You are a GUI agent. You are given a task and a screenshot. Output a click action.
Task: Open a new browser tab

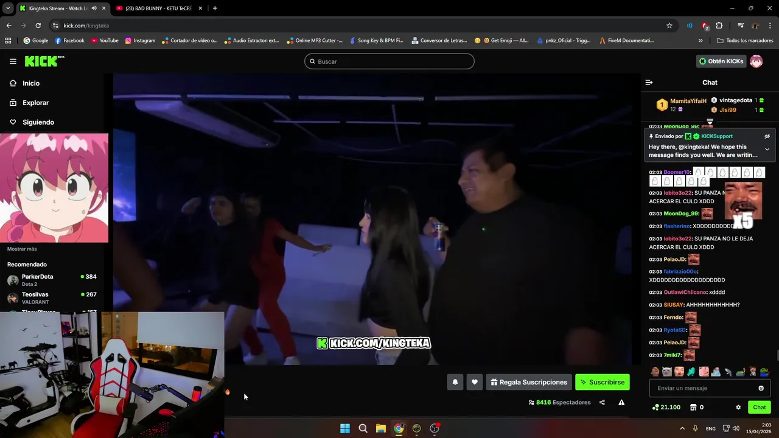click(215, 9)
